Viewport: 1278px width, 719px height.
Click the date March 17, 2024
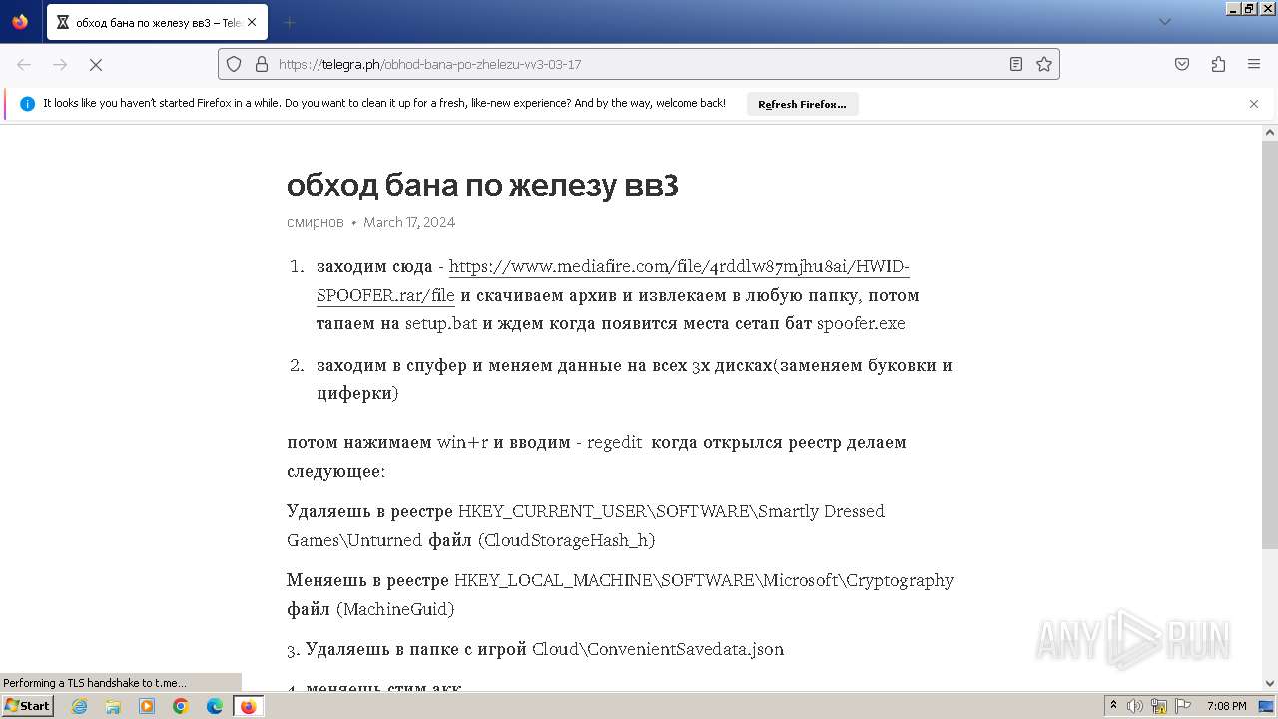[x=409, y=222]
